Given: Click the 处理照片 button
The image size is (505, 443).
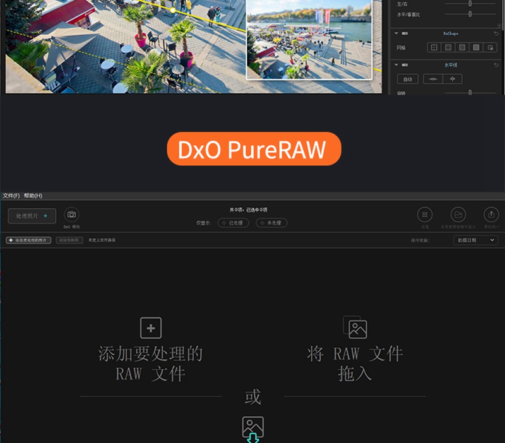Looking at the screenshot, I should 30,215.
